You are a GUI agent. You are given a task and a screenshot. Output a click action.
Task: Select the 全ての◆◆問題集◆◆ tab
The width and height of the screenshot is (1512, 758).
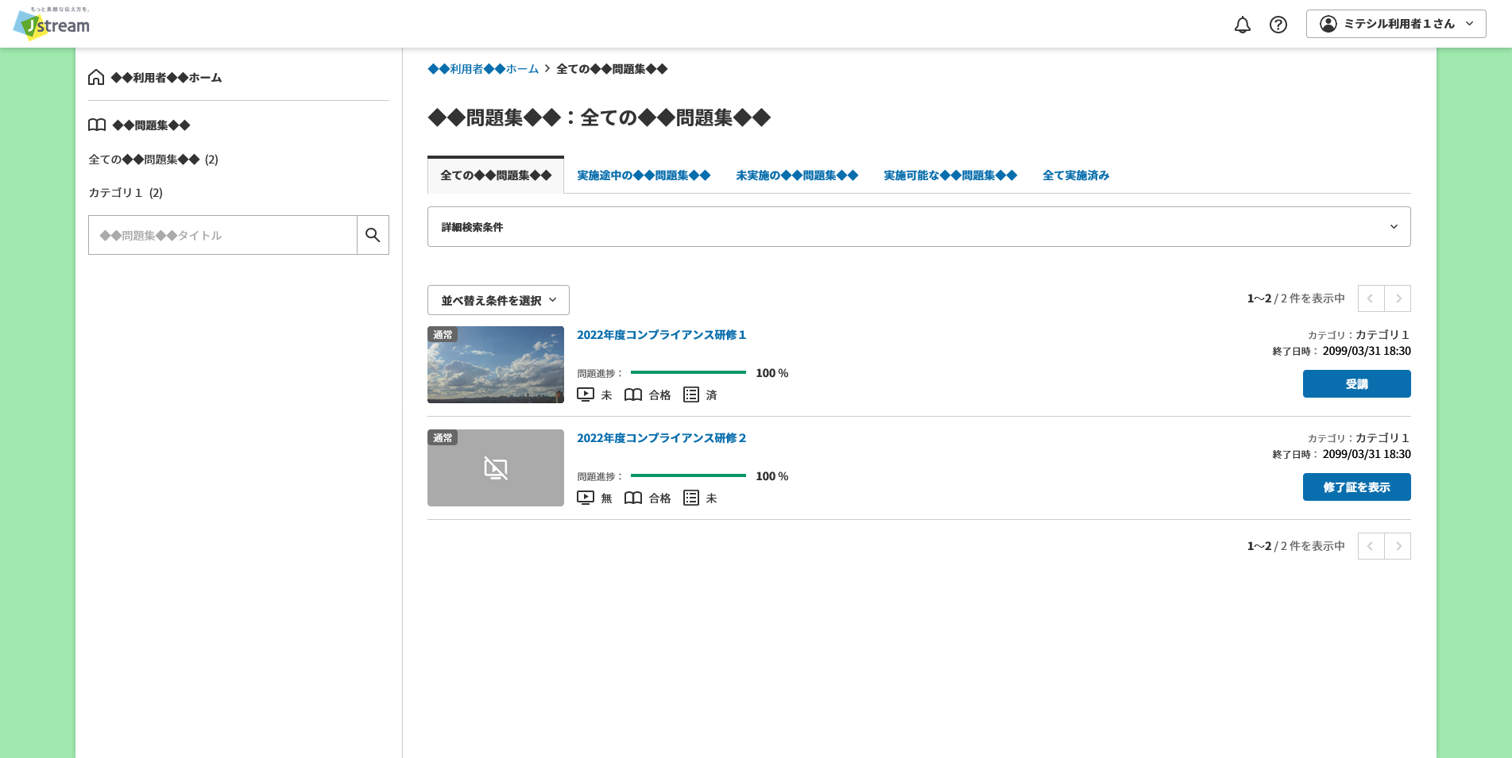click(496, 175)
